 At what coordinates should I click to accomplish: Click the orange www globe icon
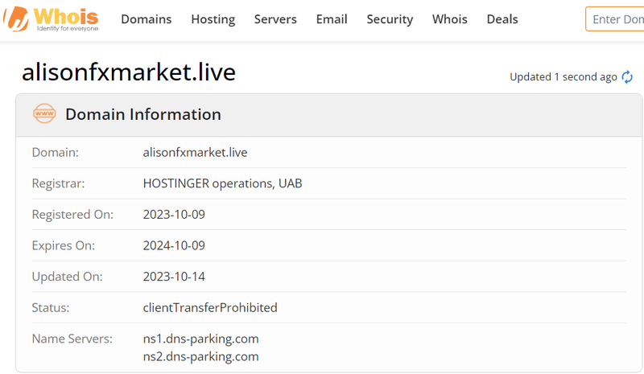[x=44, y=113]
